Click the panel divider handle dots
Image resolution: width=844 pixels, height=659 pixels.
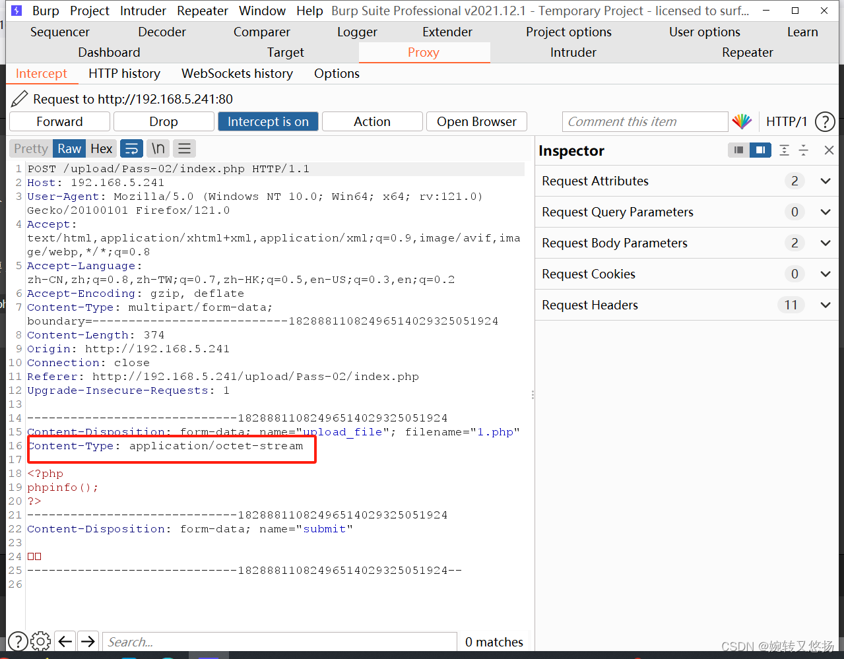pos(533,395)
